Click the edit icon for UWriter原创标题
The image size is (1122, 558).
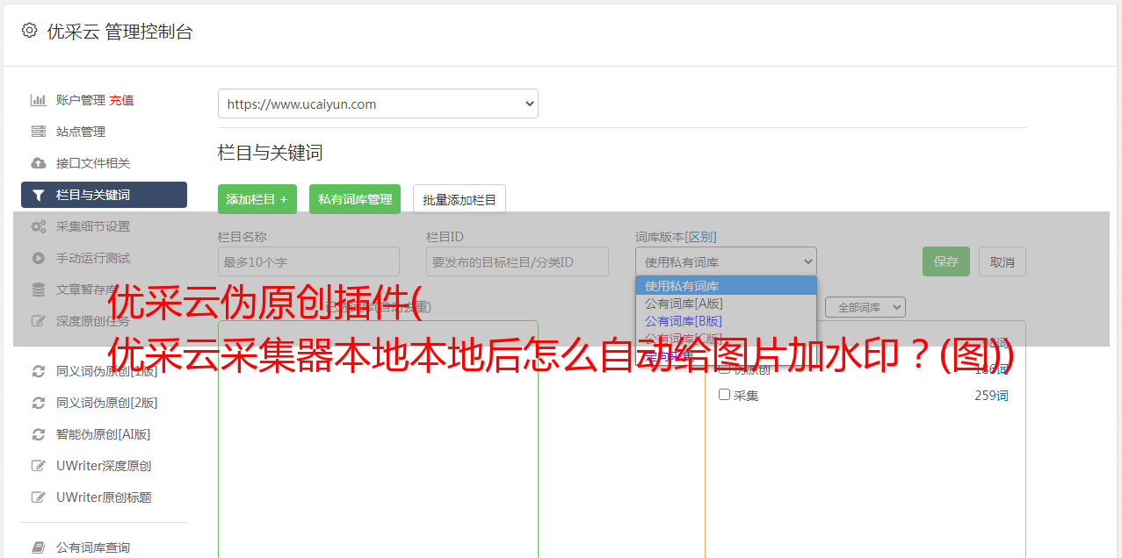[39, 497]
